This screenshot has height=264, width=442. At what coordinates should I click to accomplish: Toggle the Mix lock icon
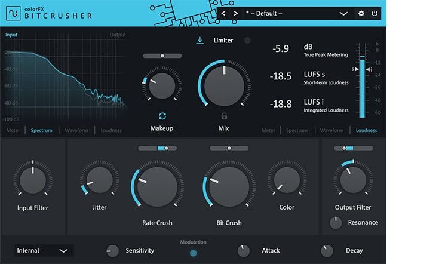coord(224,116)
